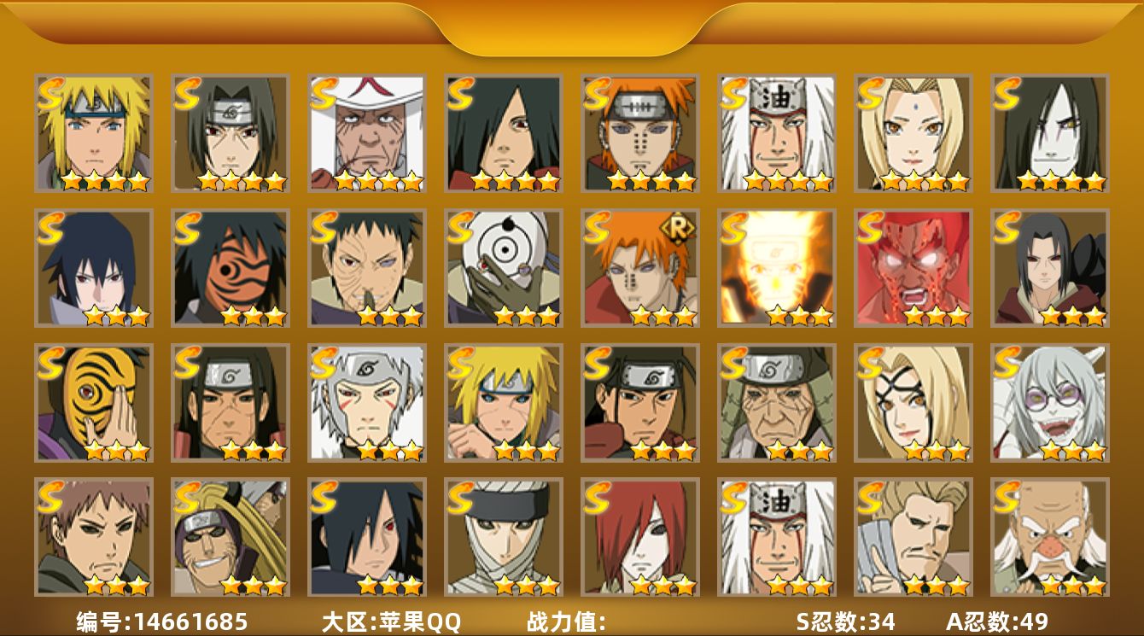The image size is (1144, 636).
Task: Click the orange spiral mask Tobi card
Action: click(230, 268)
